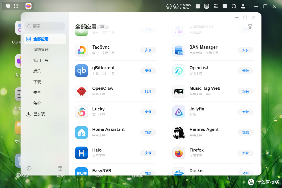Screen dimensions: 282x188
Task: Click the network speed indicator
Action: 185,7
